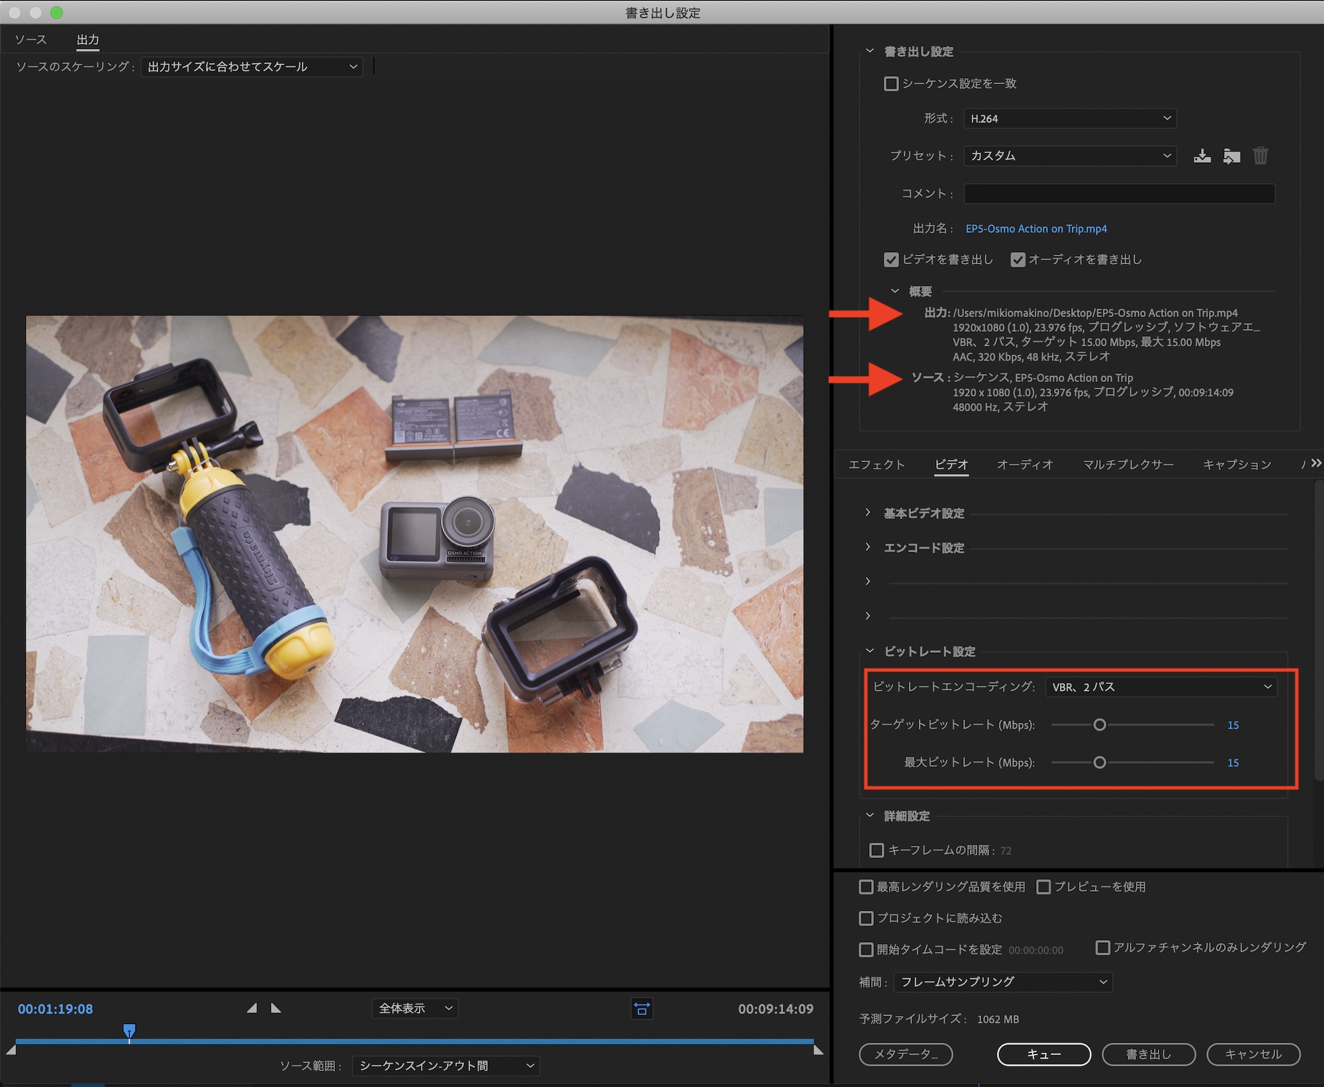Enable the 最高レンダリング品質を使用 checkbox
Viewport: 1324px width, 1087px height.
tap(866, 887)
